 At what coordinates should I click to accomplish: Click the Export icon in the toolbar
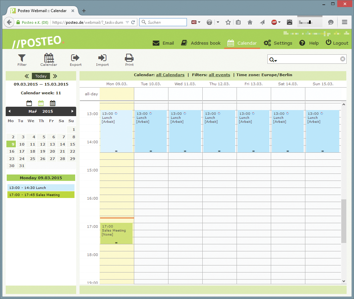[75, 60]
